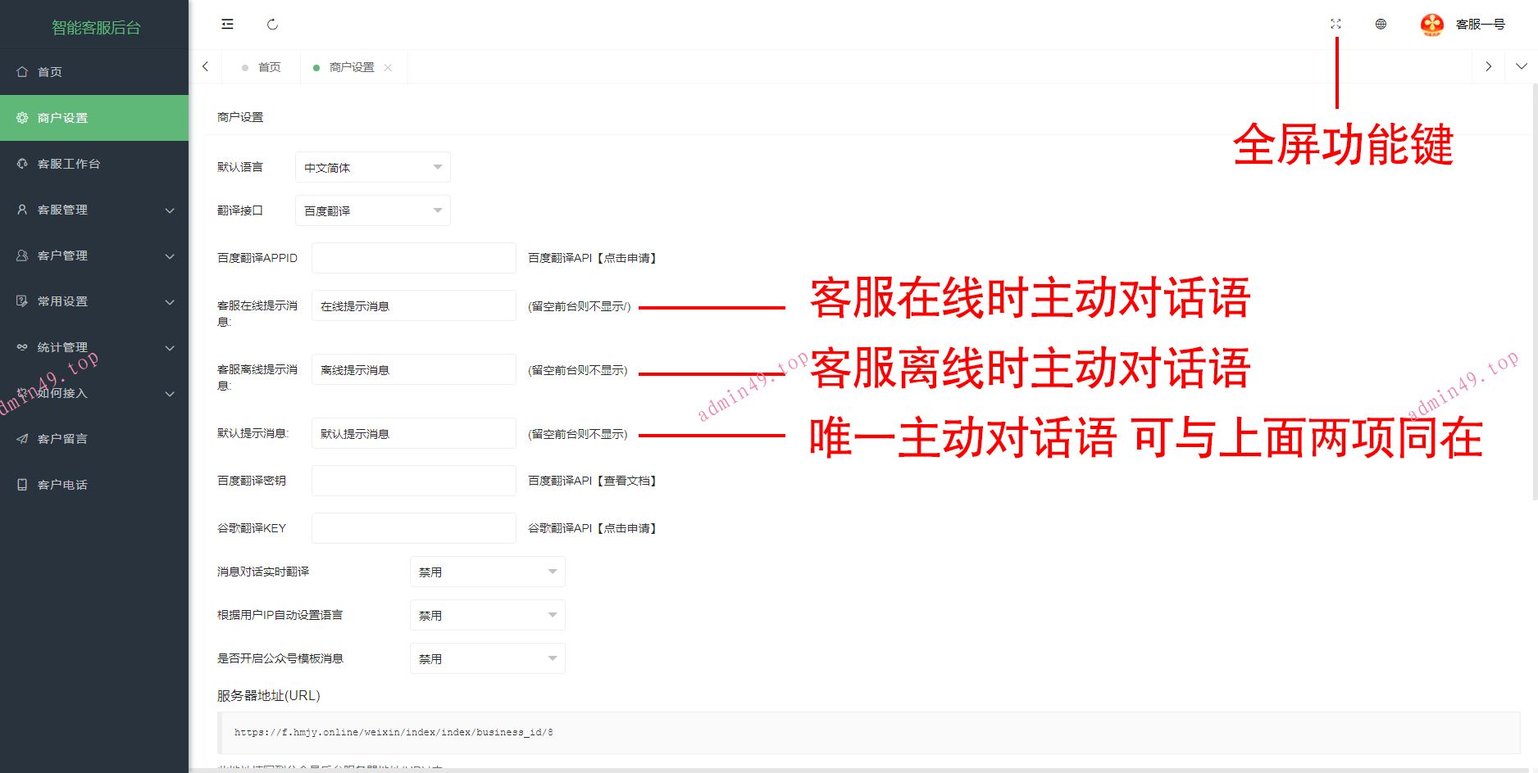Open the language globe icon
This screenshot has height=773, width=1538.
pos(1381,25)
